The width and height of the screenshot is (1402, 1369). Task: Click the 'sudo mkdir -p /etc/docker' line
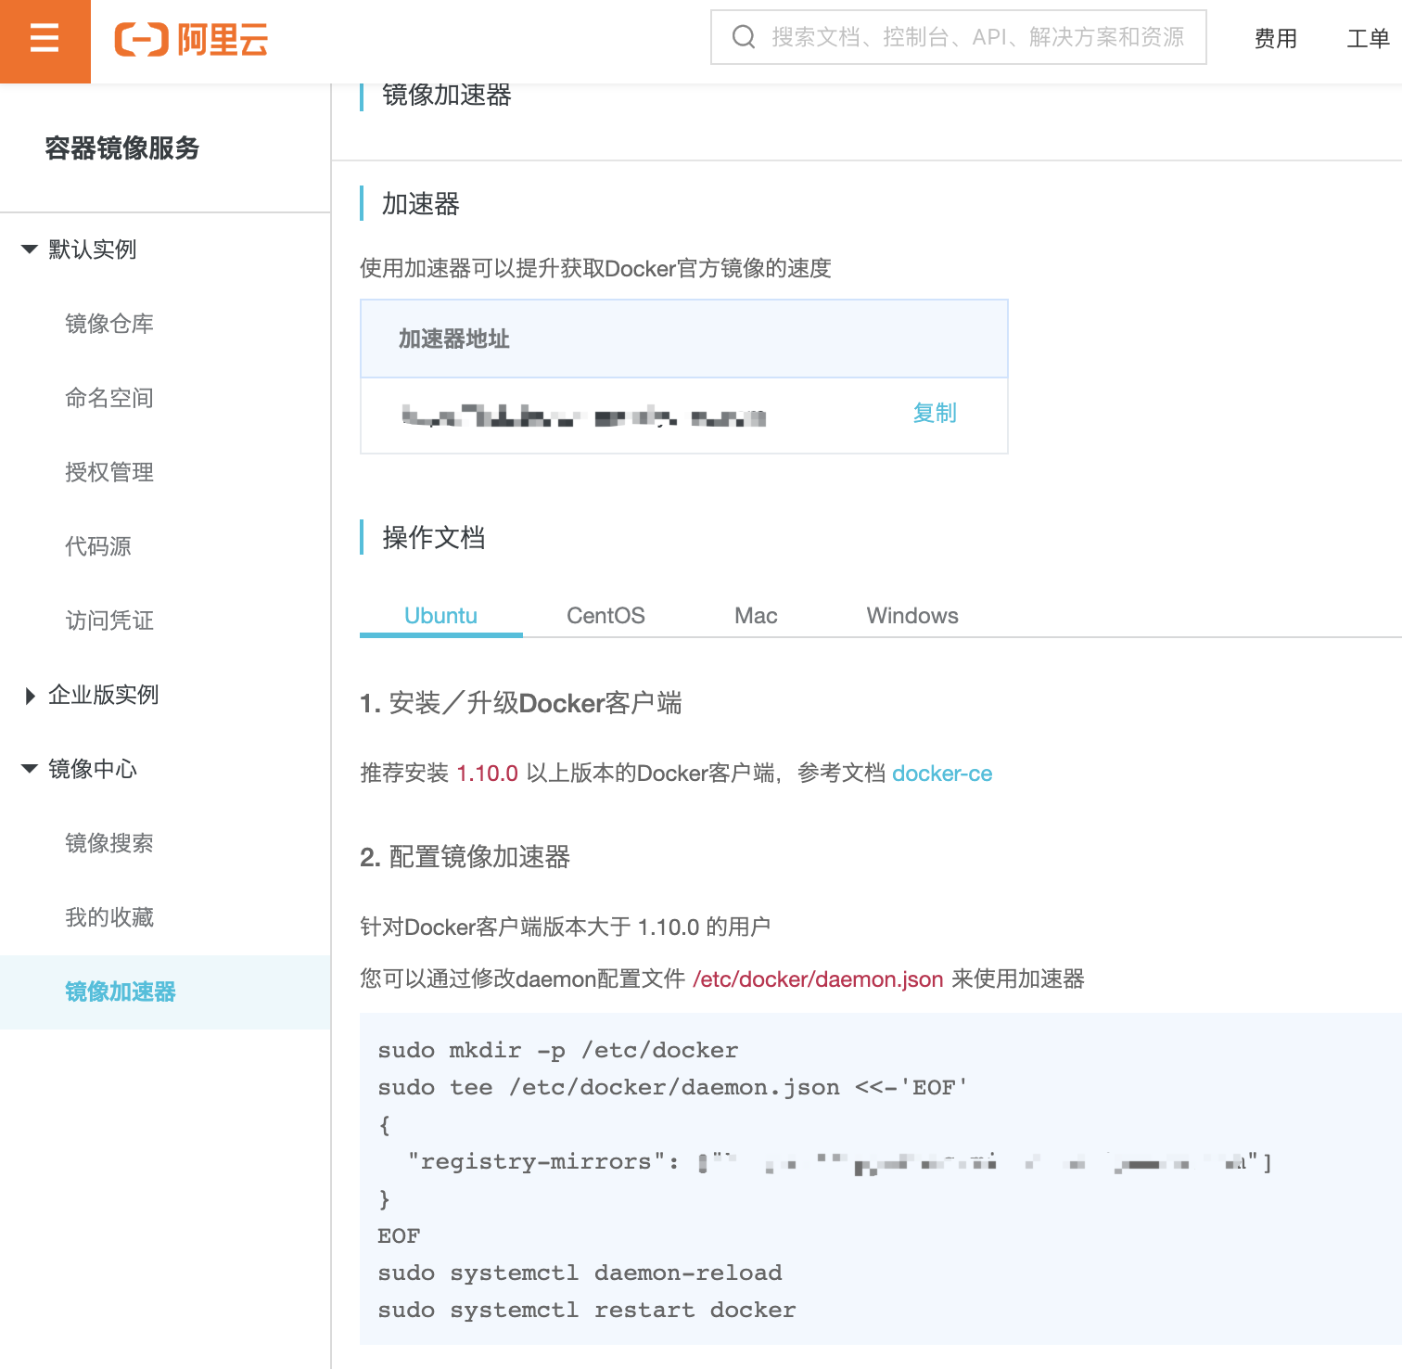[558, 1050]
